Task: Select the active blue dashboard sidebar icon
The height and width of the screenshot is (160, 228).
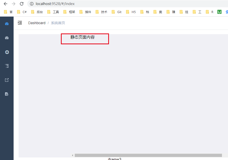Action: 7,24
